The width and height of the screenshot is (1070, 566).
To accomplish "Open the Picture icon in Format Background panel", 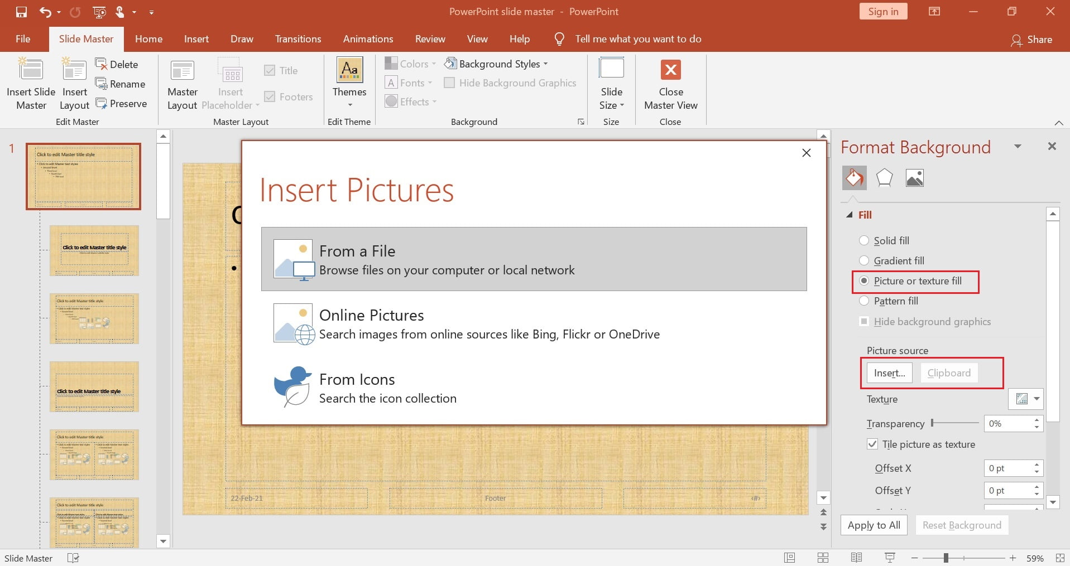I will pyautogui.click(x=915, y=177).
